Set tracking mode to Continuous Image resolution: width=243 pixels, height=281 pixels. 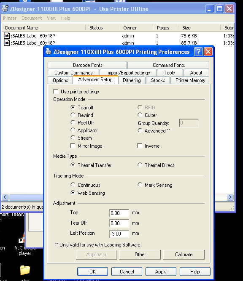click(73, 185)
